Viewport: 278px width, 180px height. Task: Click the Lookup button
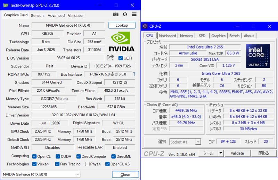pos(122,25)
